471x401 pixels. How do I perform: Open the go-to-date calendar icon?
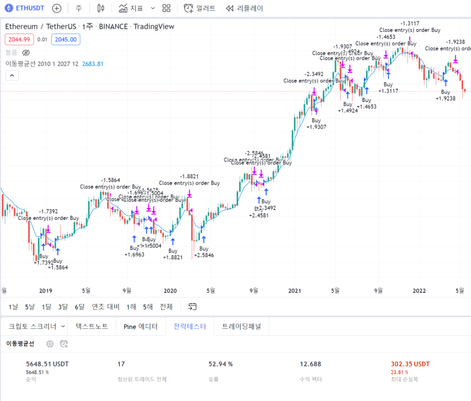coord(193,306)
